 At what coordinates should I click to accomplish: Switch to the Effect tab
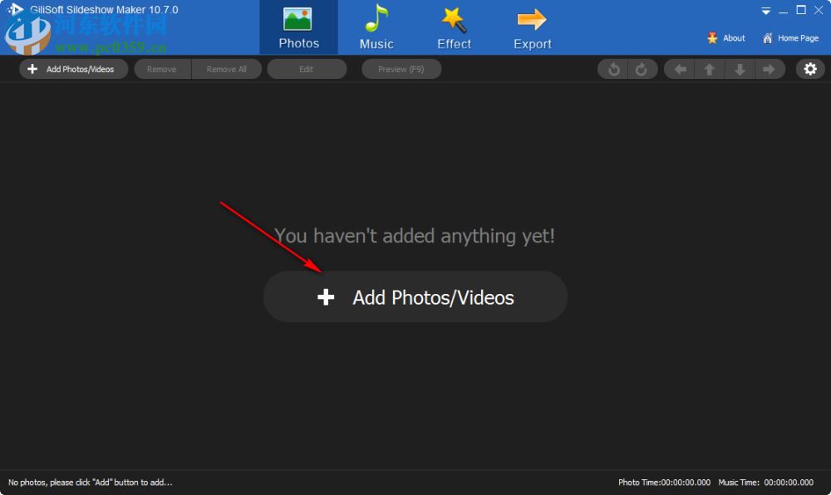coord(453,27)
